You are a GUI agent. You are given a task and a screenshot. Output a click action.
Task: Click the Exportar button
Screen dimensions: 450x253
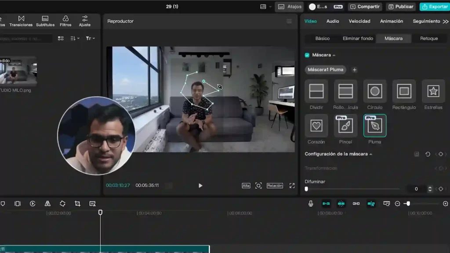tap(435, 7)
